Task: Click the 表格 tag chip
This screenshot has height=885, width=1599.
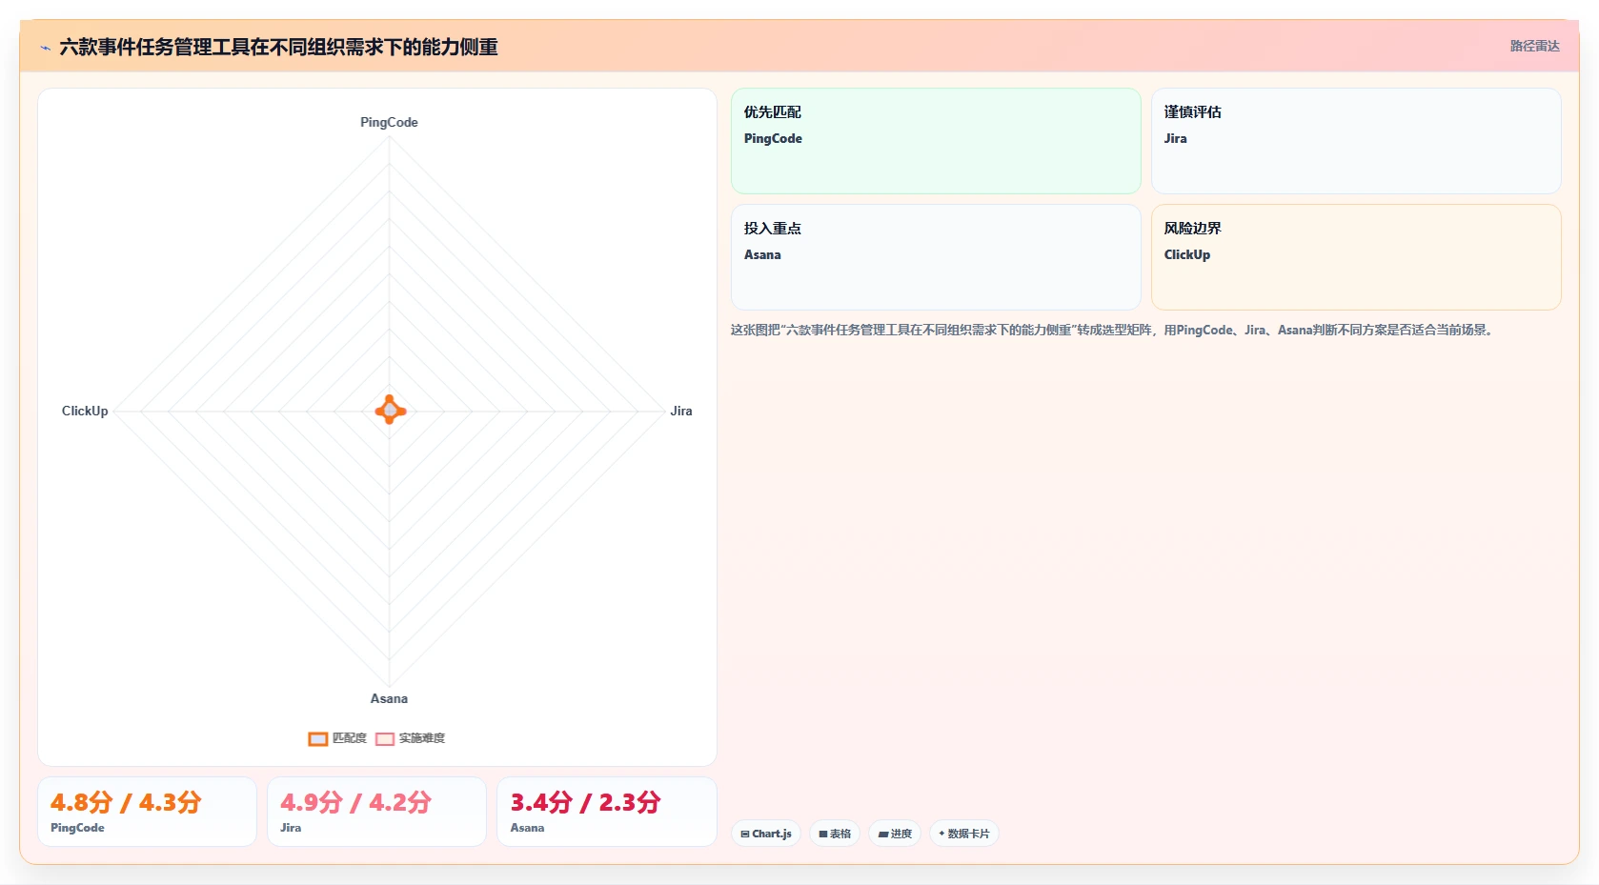Action: coord(835,834)
